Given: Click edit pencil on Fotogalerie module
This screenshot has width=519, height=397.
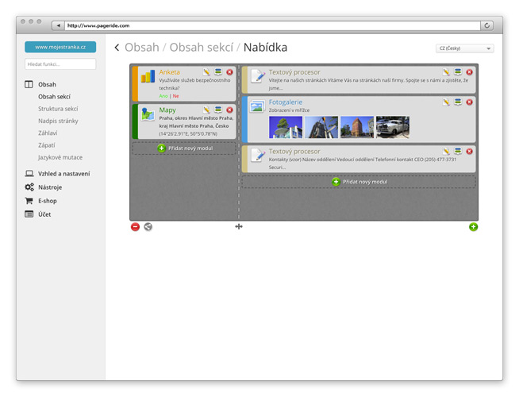Looking at the screenshot, I should [x=447, y=102].
